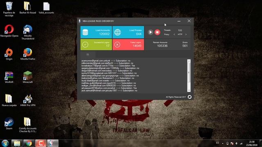Select next proxy type with right chevron

click(x=186, y=34)
